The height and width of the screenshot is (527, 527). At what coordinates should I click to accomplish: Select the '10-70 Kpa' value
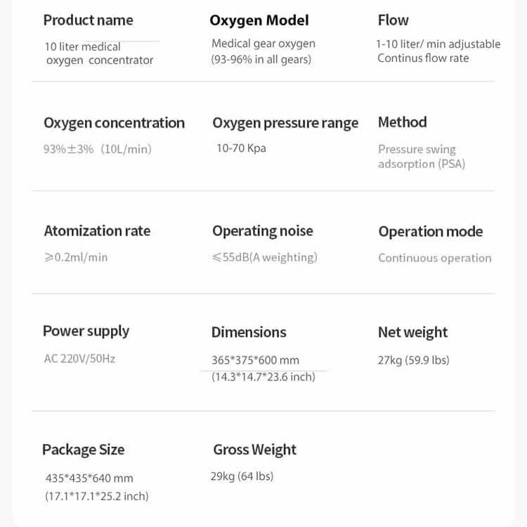tap(241, 148)
